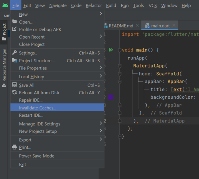Toggle Power Save Mode
The image size is (199, 179).
click(x=57, y=156)
